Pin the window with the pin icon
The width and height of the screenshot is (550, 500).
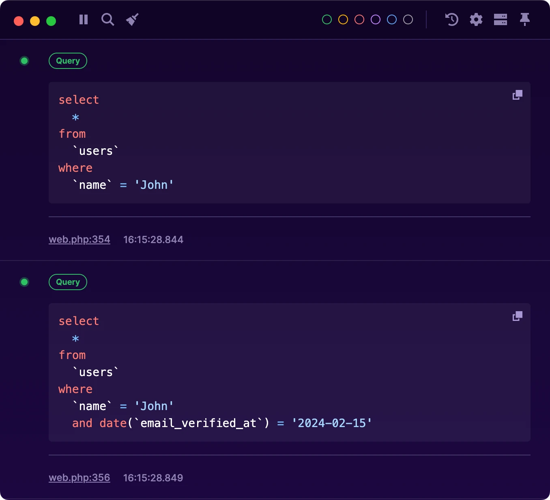[525, 19]
